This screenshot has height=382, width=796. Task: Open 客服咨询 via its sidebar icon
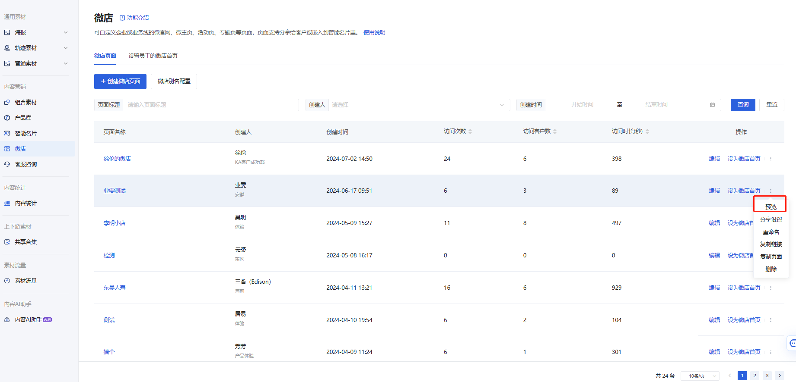coord(7,164)
